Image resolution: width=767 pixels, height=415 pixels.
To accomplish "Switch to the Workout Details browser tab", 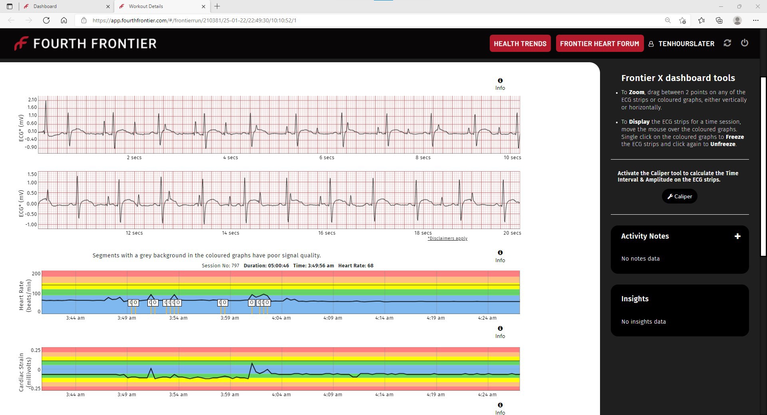I will tap(162, 6).
